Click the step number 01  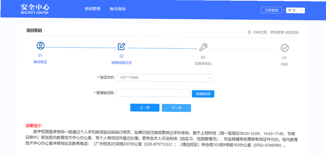tap(40, 56)
